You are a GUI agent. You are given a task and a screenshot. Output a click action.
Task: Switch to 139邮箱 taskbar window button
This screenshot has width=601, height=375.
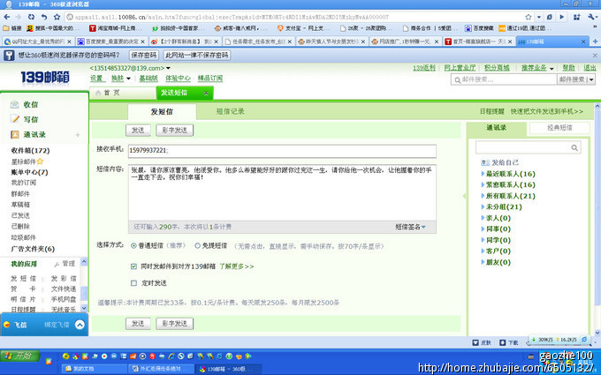228,369
